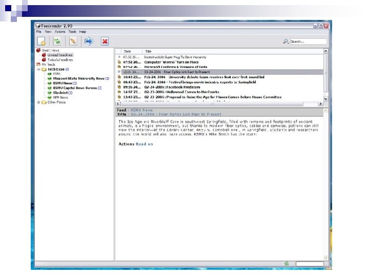The width and height of the screenshot is (369, 276).
Task: Click the KSMU News feed link in article header
Action: tap(141, 110)
